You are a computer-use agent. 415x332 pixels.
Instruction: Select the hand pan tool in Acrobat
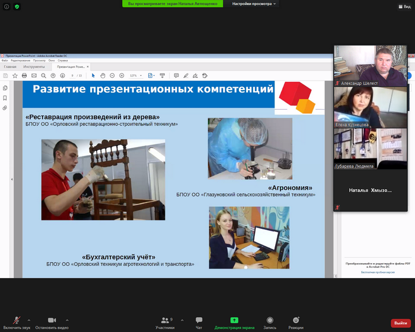(x=103, y=76)
